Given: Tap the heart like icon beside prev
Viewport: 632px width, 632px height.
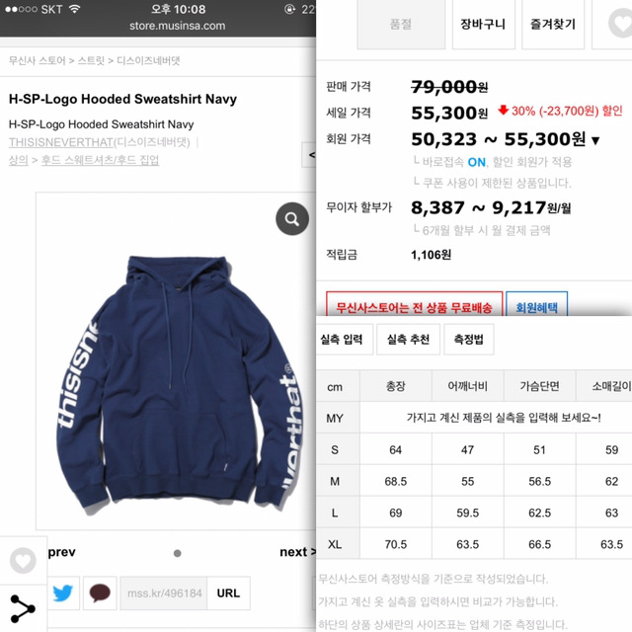Looking at the screenshot, I should [x=23, y=560].
